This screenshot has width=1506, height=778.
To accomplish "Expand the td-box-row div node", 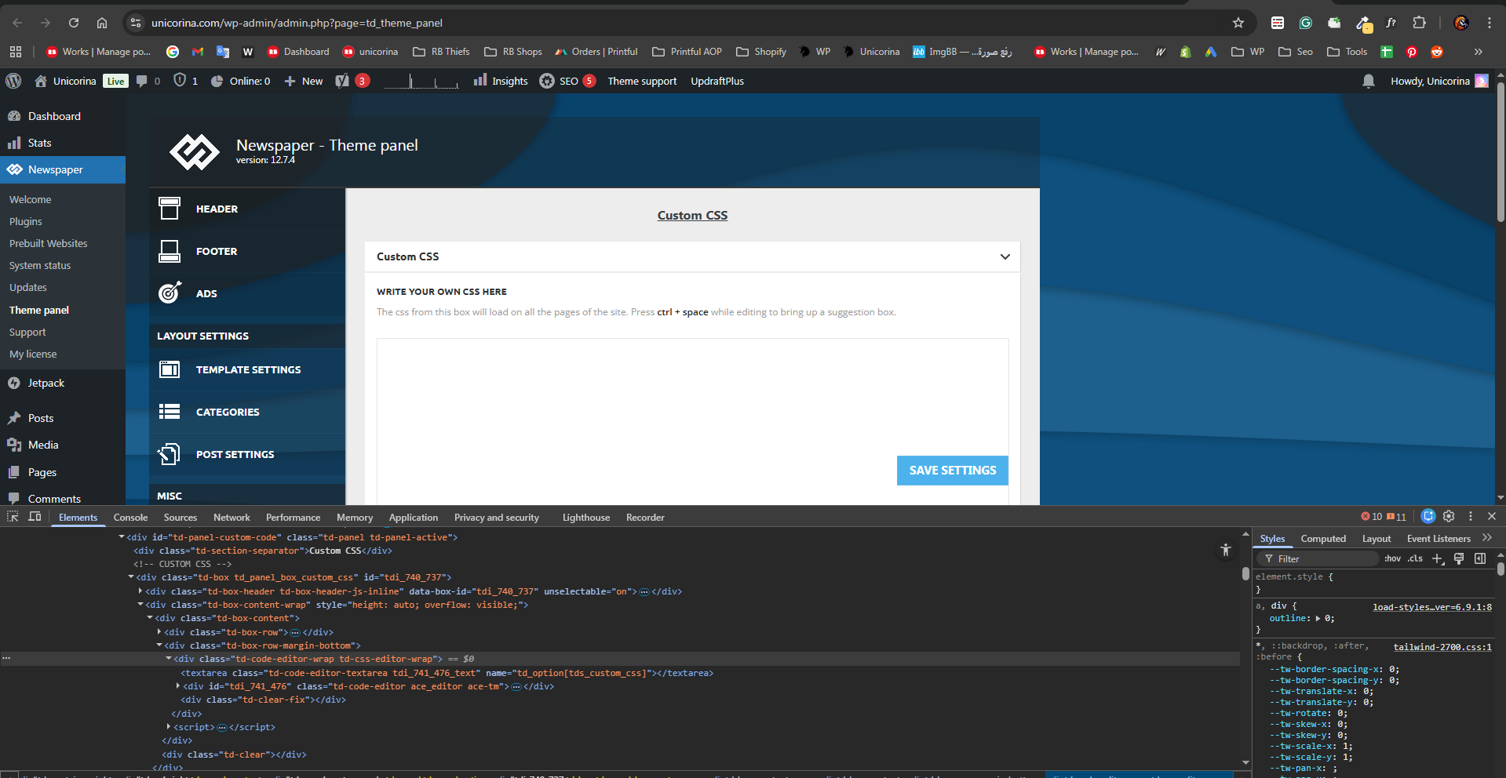I will pos(159,632).
